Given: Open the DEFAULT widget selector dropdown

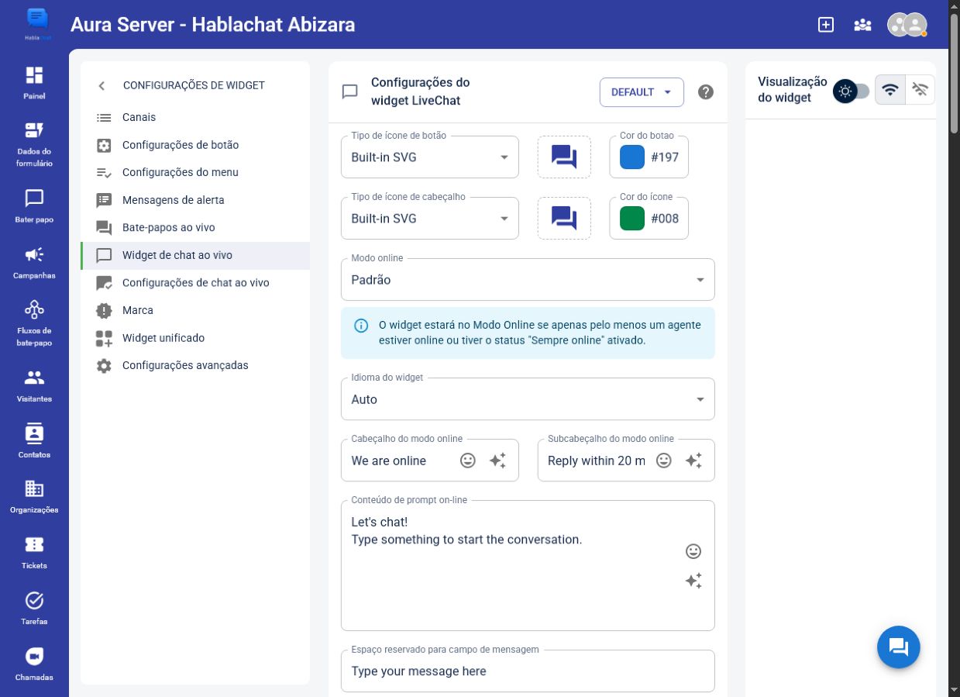Looking at the screenshot, I should tap(642, 92).
